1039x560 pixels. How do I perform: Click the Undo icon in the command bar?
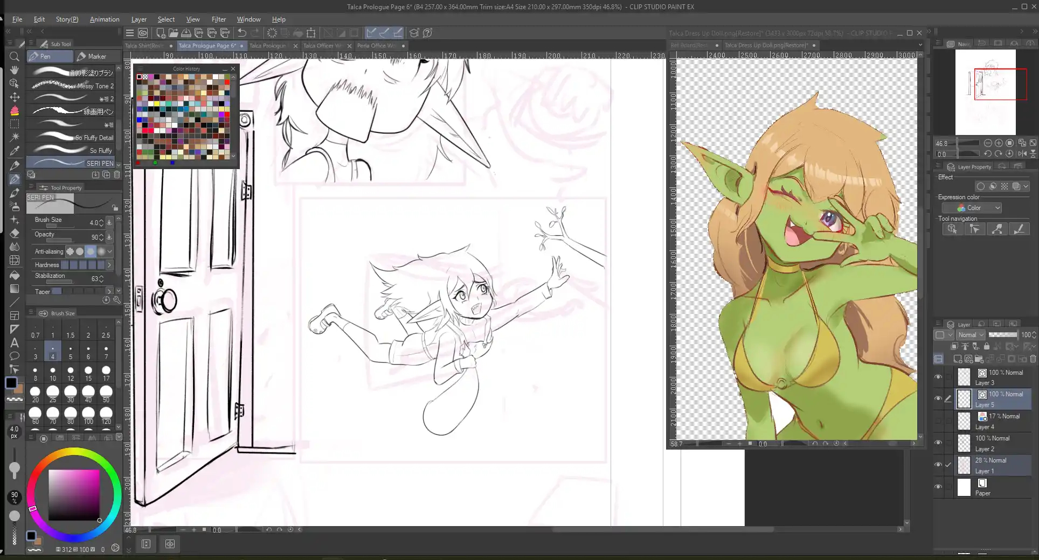pyautogui.click(x=242, y=33)
